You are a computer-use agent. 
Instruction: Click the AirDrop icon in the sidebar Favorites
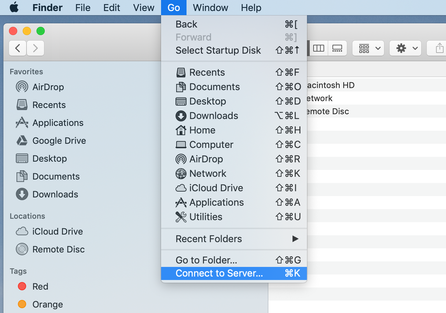coord(22,87)
